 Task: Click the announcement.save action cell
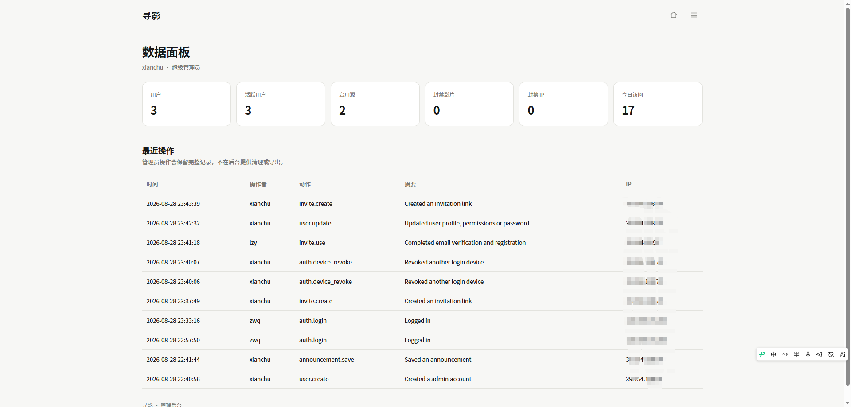point(327,360)
